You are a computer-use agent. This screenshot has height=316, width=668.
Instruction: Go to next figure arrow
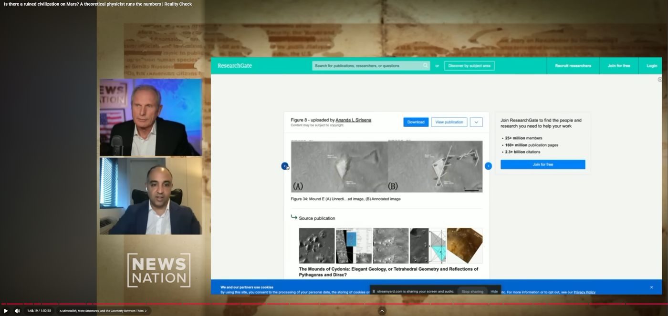tap(488, 166)
